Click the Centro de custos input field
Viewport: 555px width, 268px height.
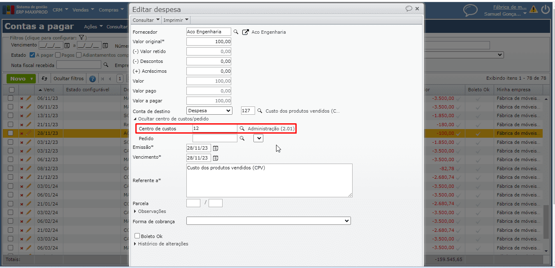pos(215,129)
